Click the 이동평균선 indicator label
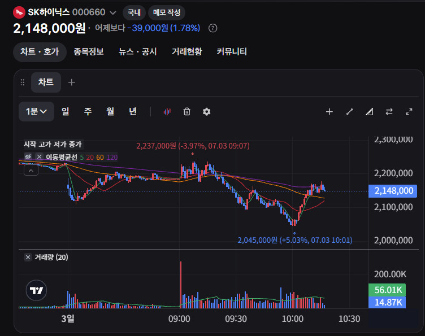425x336 pixels. [62, 158]
